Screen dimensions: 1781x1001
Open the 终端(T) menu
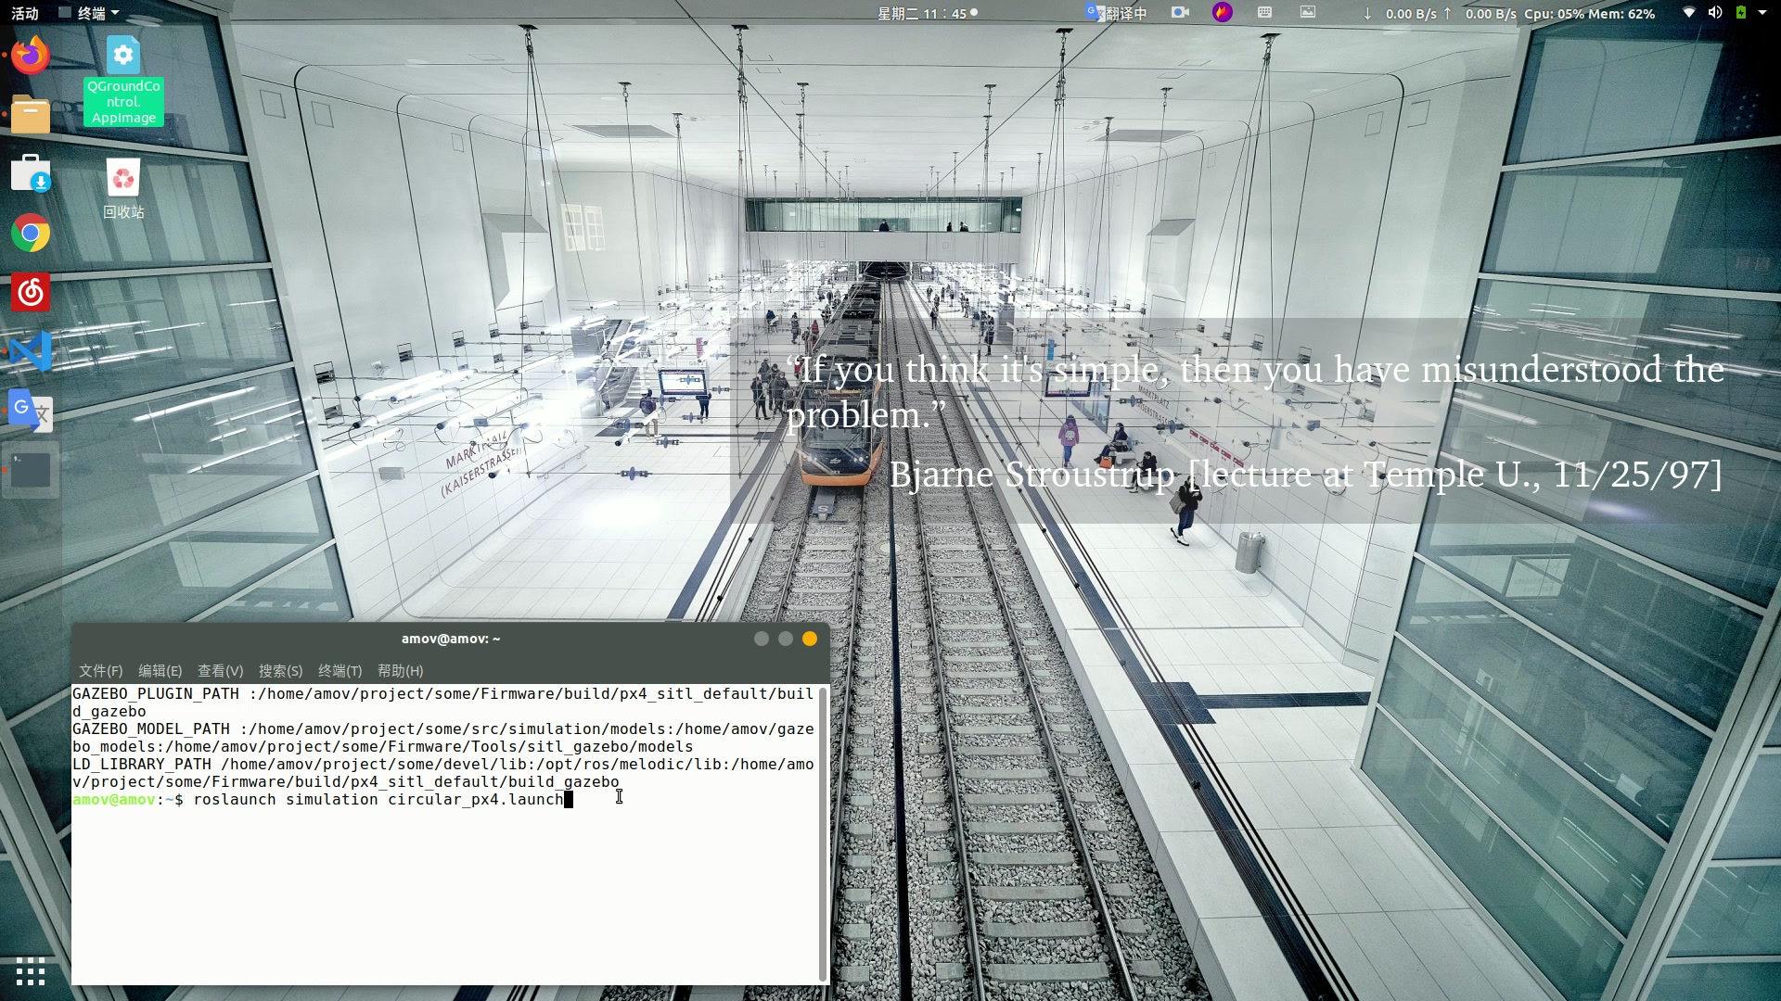[x=340, y=670]
